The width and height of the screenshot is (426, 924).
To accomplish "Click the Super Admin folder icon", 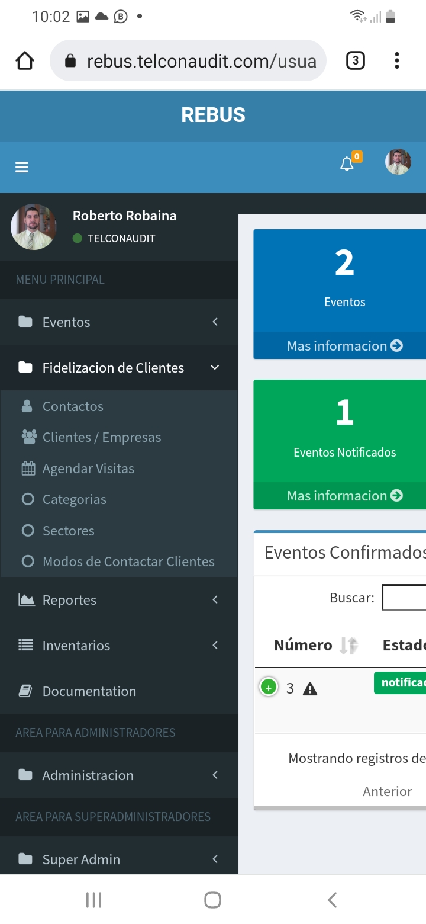I will (25, 859).
